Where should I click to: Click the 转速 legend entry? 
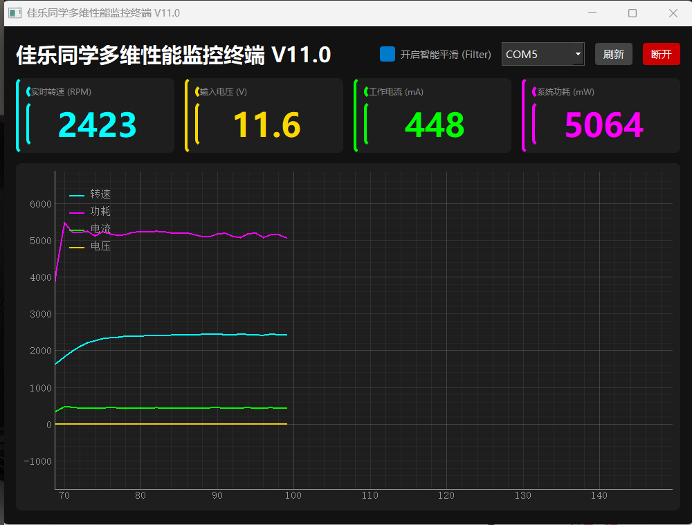[x=90, y=194]
